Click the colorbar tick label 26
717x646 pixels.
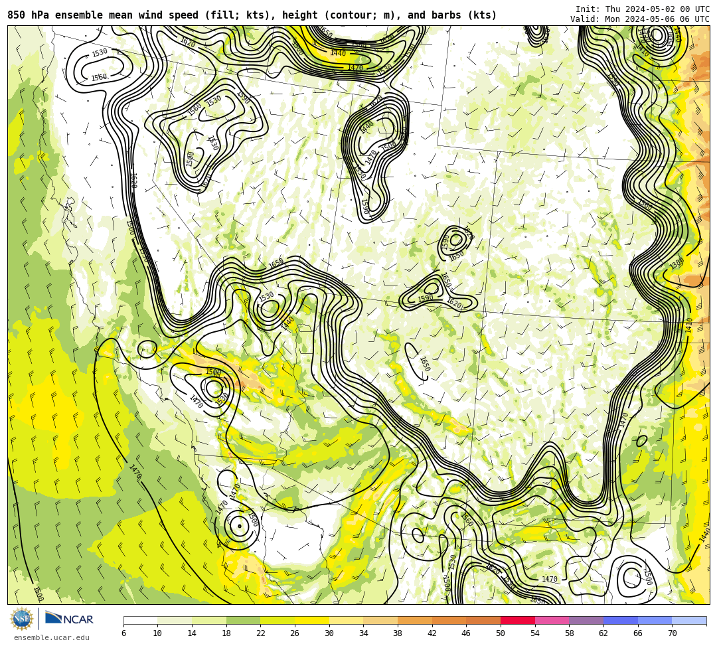tap(295, 633)
